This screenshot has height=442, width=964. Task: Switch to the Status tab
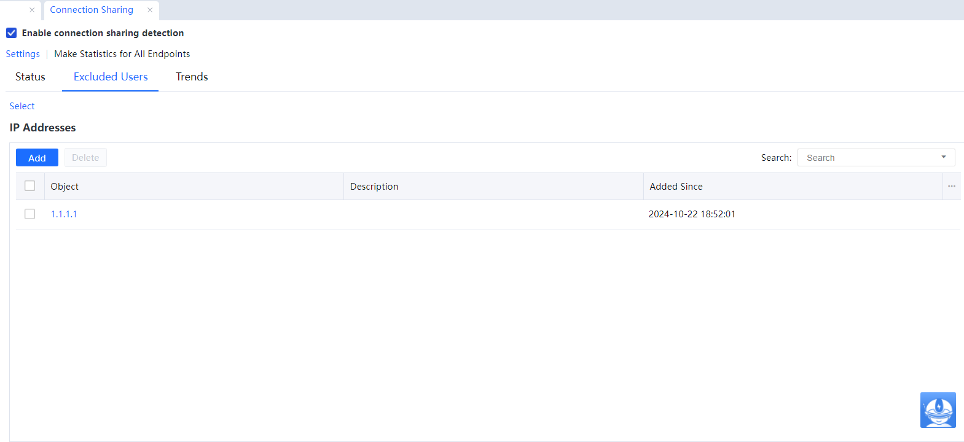tap(30, 77)
